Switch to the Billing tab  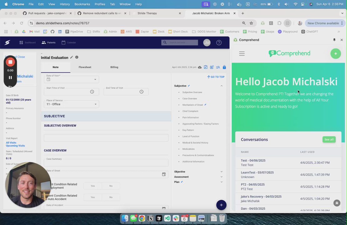[x=114, y=67]
